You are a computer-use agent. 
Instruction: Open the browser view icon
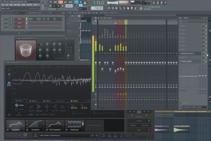[120, 8]
